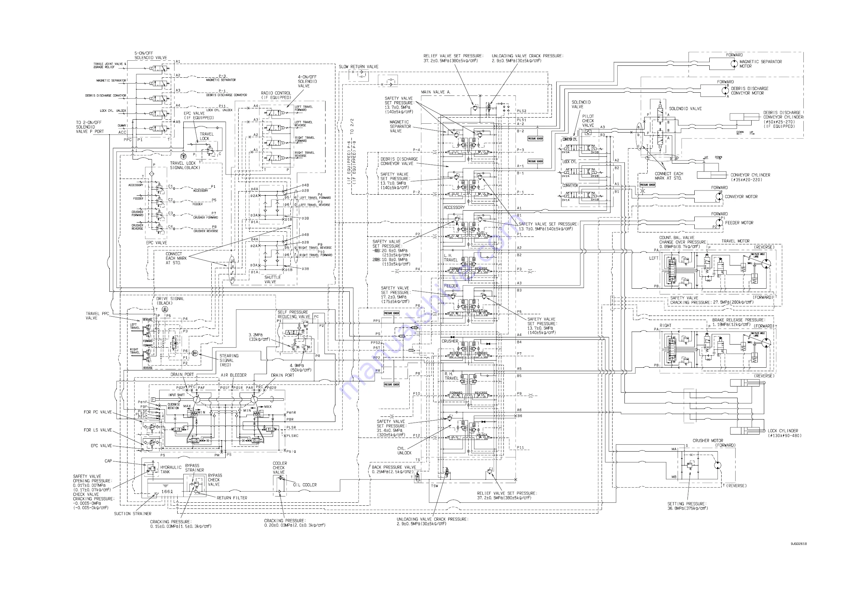Viewport: 861px width, 609px height.
Task: Click the OIL COOLER label
Action: click(x=304, y=485)
